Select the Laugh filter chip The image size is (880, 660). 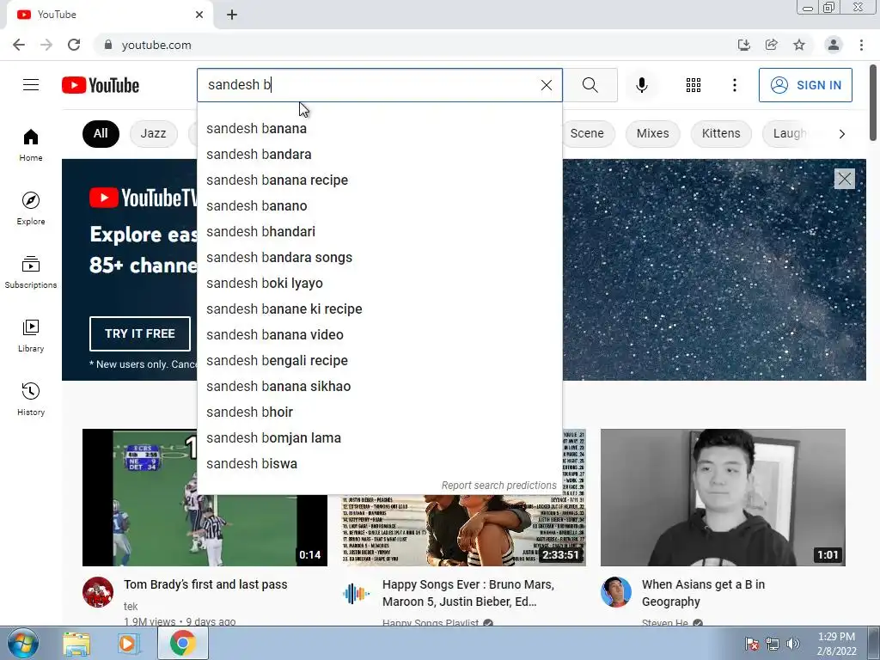point(789,133)
